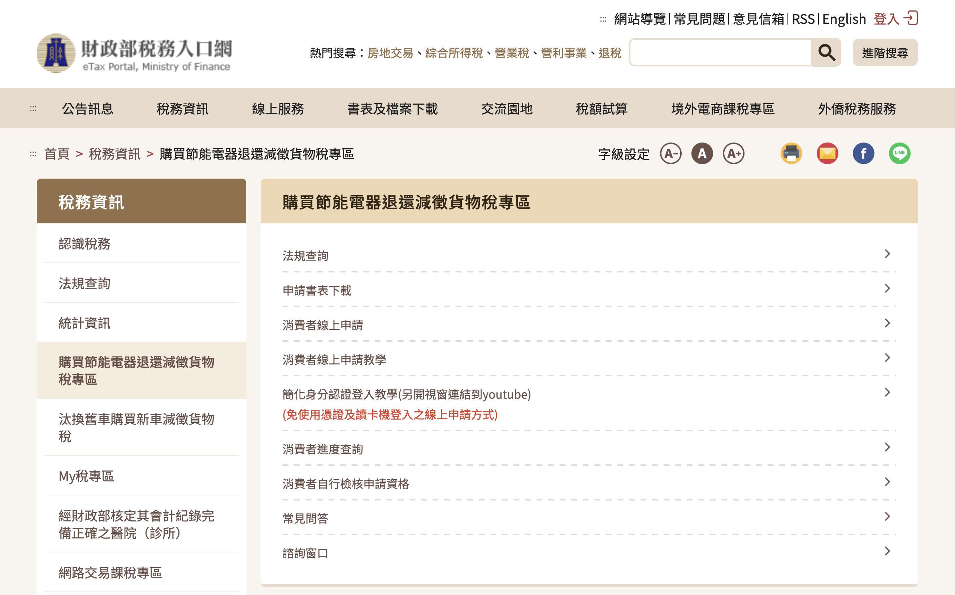
Task: Expand 消費者自行檢核申請資格 row chevron
Action: 887,482
